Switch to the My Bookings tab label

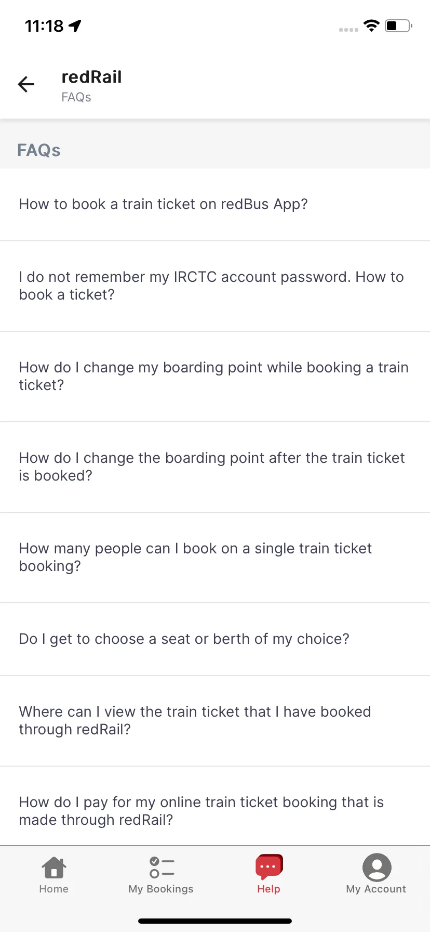pos(161,889)
